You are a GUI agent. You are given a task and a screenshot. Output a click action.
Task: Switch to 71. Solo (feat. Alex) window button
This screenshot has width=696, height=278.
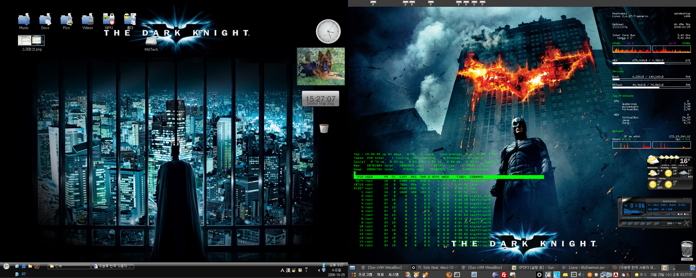click(x=434, y=268)
